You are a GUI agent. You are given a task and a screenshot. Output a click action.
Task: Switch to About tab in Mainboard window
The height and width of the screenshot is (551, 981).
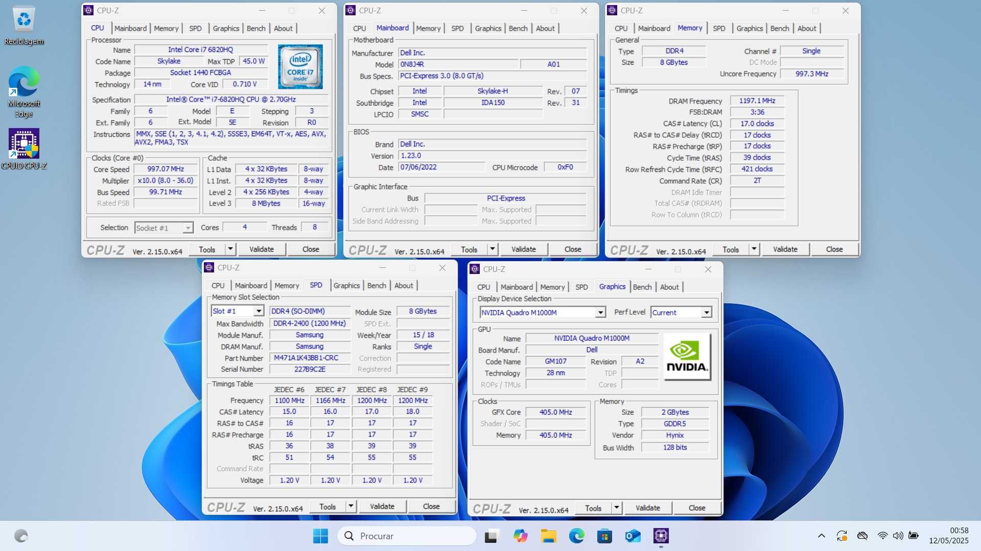pos(545,29)
